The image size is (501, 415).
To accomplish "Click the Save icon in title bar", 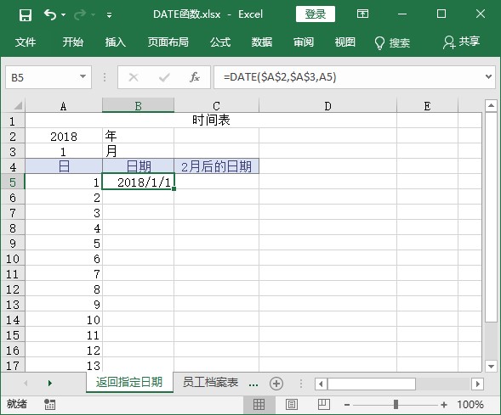I will coord(26,14).
